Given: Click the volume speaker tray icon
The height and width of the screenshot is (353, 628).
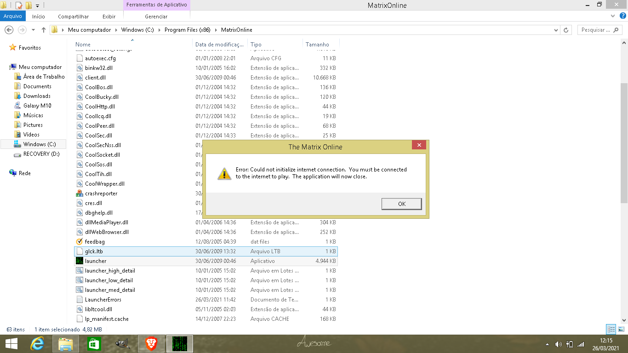Looking at the screenshot, I should [559, 344].
